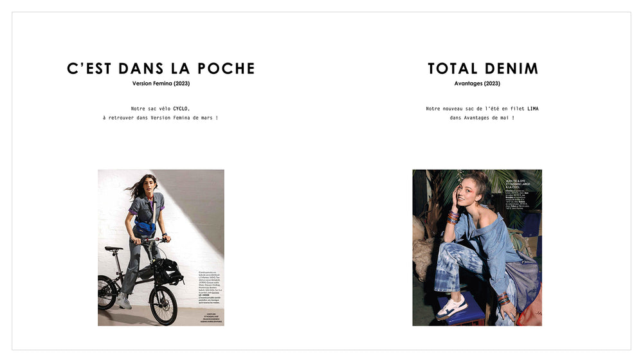643x362 pixels.
Task: Select the Avantages (2023) subtitle
Action: (477, 83)
